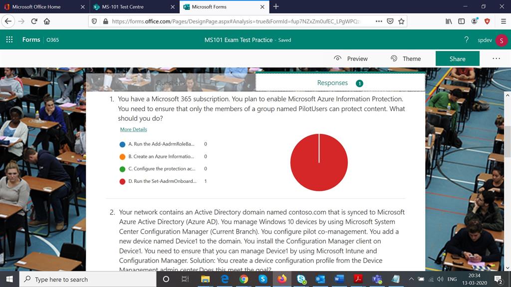Show hidden system tray icons chevron

(411, 279)
